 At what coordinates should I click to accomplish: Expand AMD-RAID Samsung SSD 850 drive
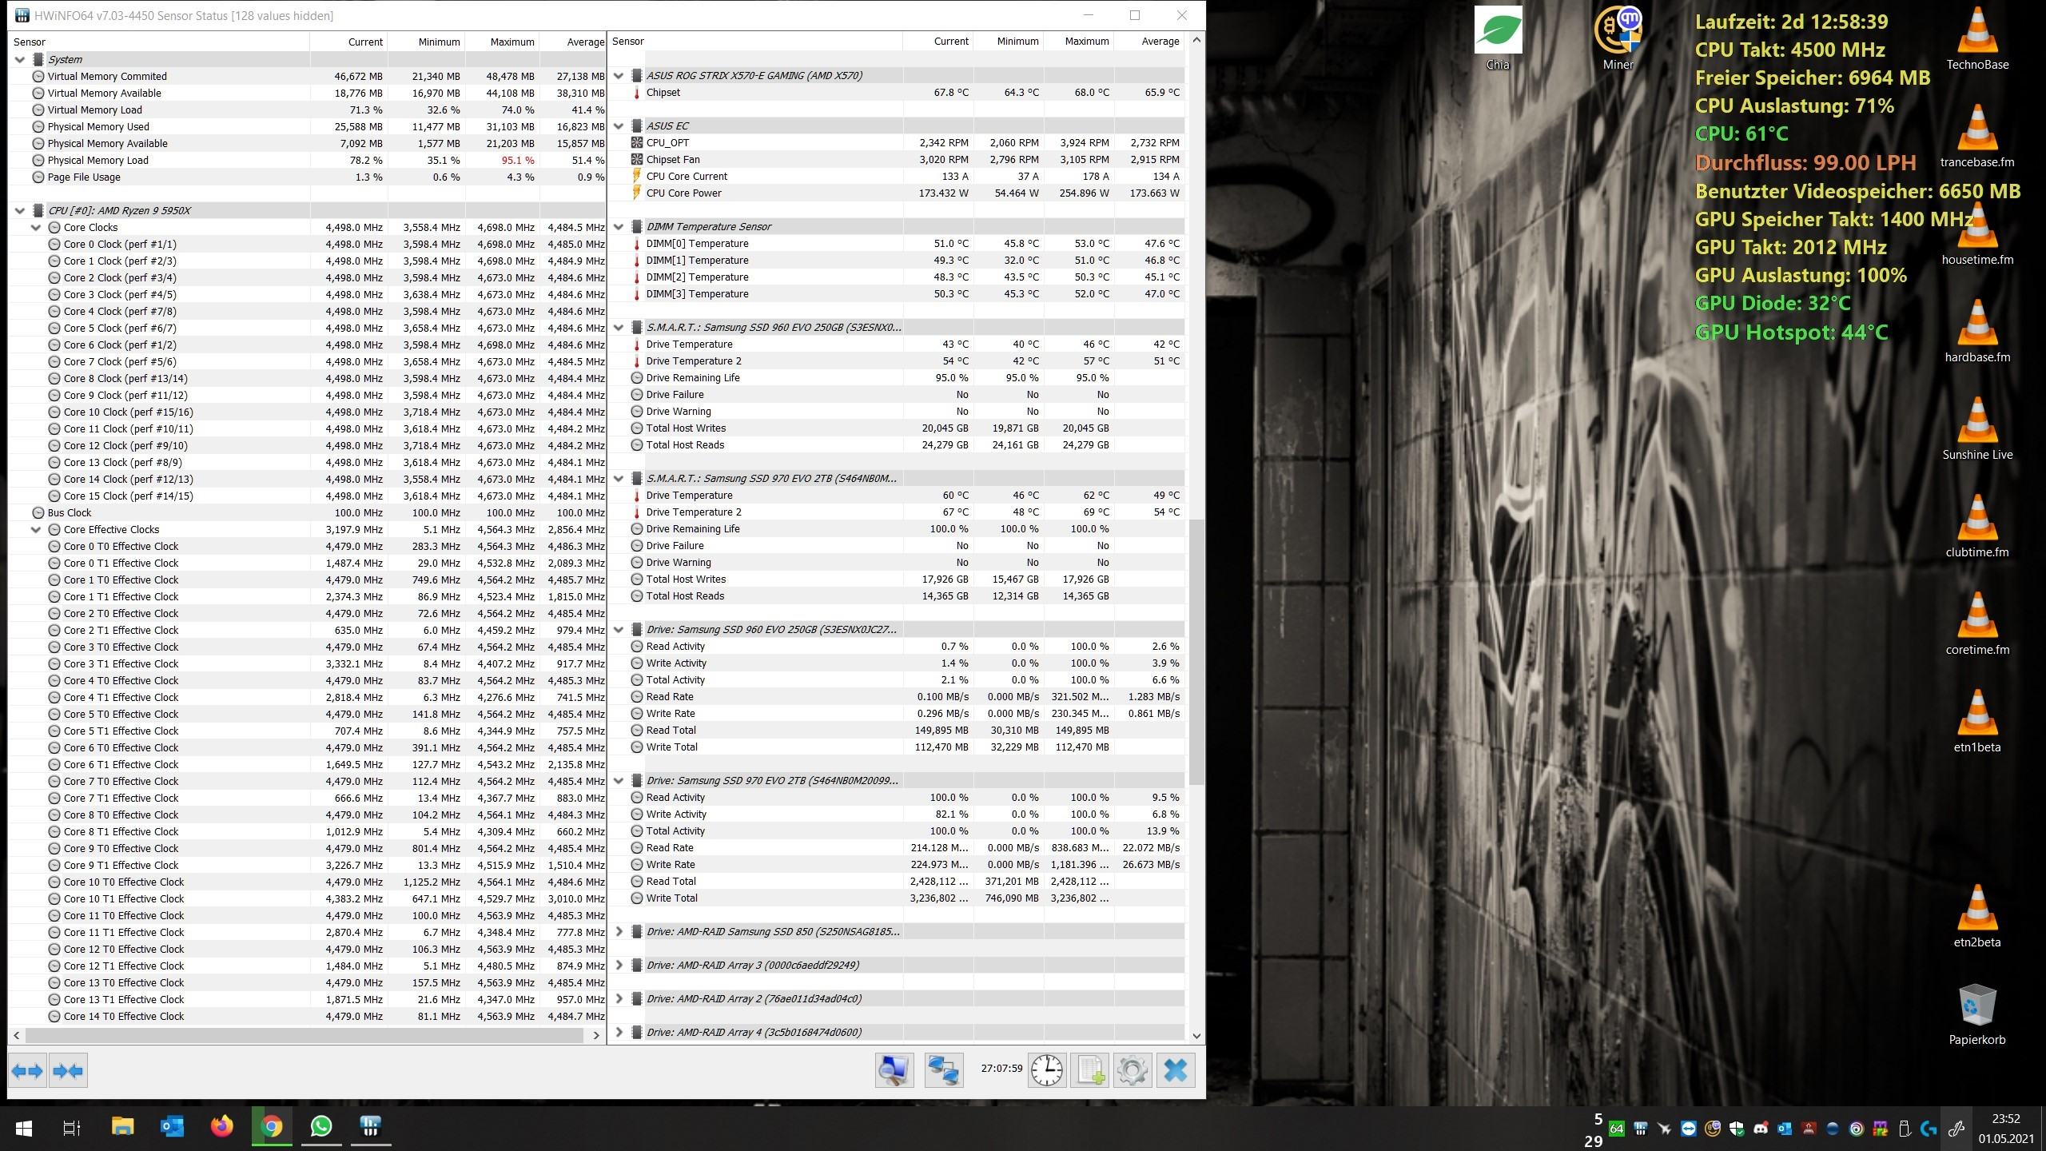pos(619,931)
